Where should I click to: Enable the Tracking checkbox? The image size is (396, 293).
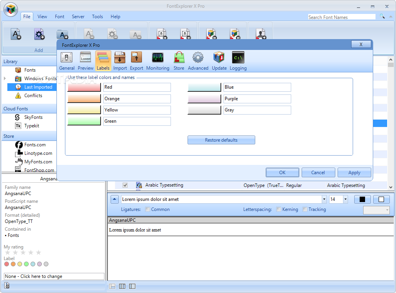point(305,209)
